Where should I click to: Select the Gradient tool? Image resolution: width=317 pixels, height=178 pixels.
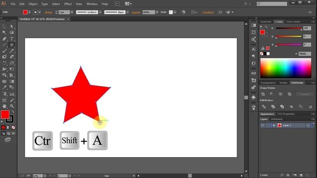[x=12, y=81]
